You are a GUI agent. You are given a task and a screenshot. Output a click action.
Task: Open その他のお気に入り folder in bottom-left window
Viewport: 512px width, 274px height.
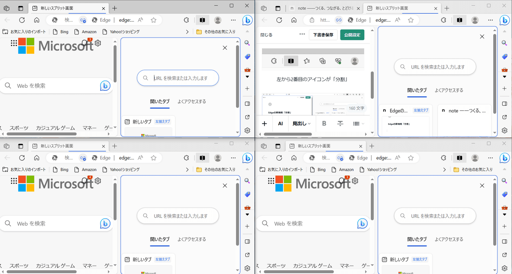[215, 169]
